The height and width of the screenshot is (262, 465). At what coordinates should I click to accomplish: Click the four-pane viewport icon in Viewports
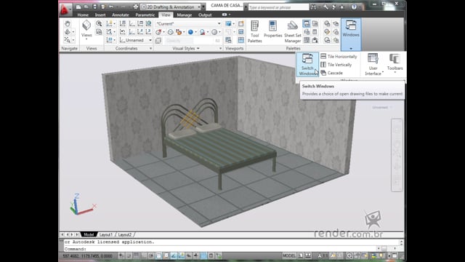[x=240, y=40]
